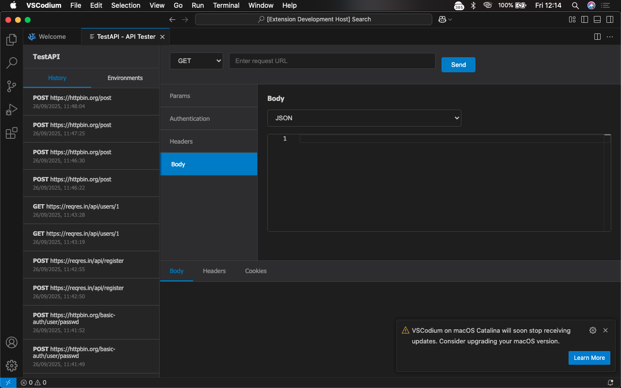
Task: Switch to the Environments tab
Action: coord(125,78)
